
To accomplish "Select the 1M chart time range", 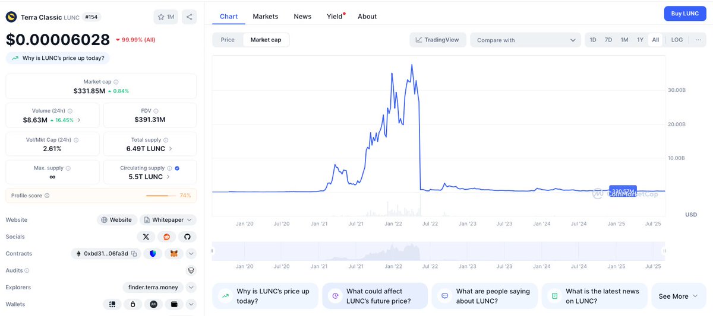I will coord(624,40).
